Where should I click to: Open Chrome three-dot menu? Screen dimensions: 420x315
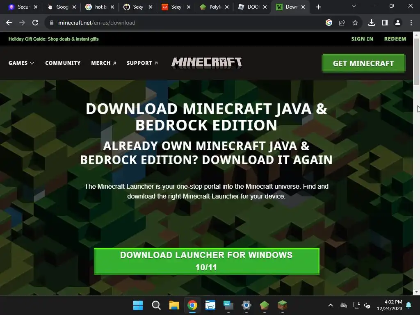tap(411, 23)
